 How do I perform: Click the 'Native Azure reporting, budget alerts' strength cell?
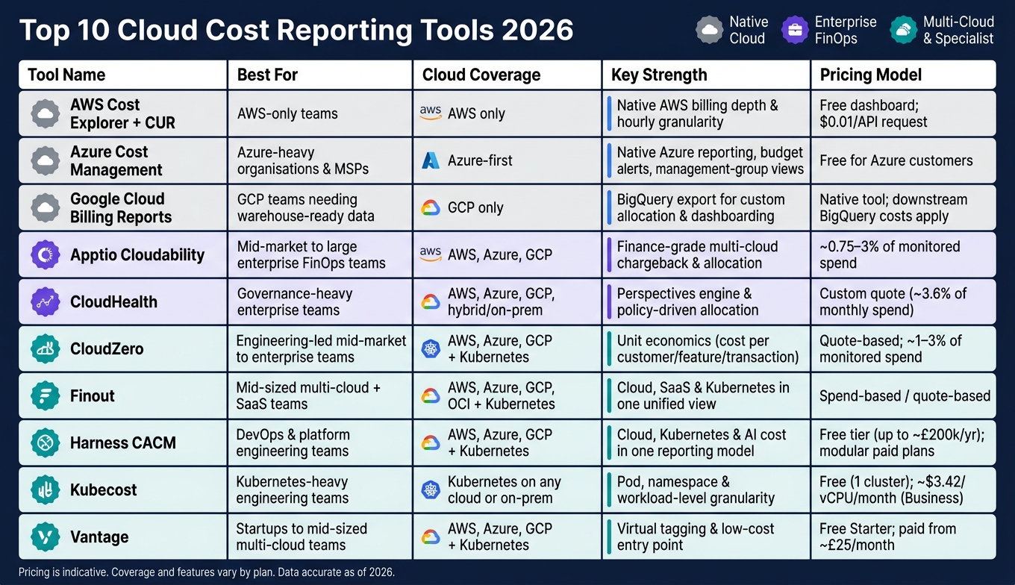tap(706, 160)
